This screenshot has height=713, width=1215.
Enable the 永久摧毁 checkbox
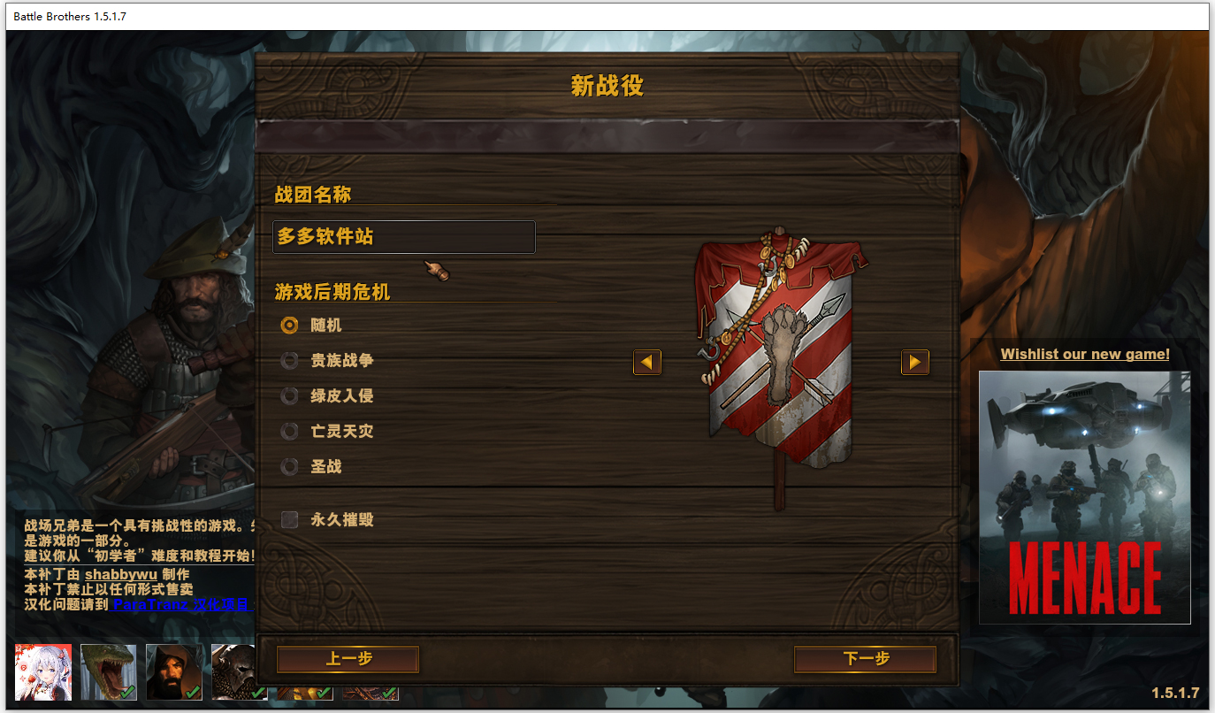coord(289,519)
